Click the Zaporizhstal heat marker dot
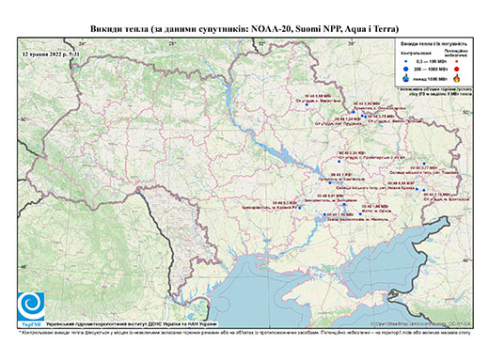 point(344,204)
